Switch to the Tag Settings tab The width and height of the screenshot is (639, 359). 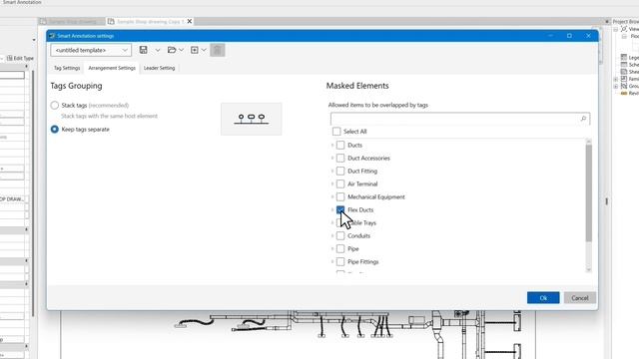click(x=67, y=68)
